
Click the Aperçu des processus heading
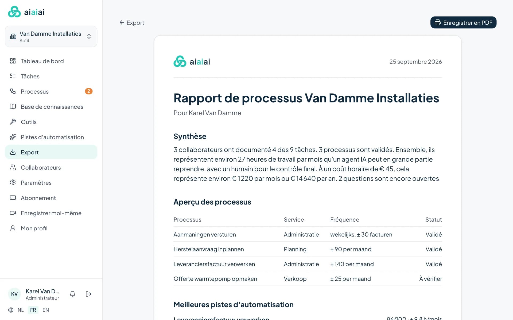[x=212, y=202]
